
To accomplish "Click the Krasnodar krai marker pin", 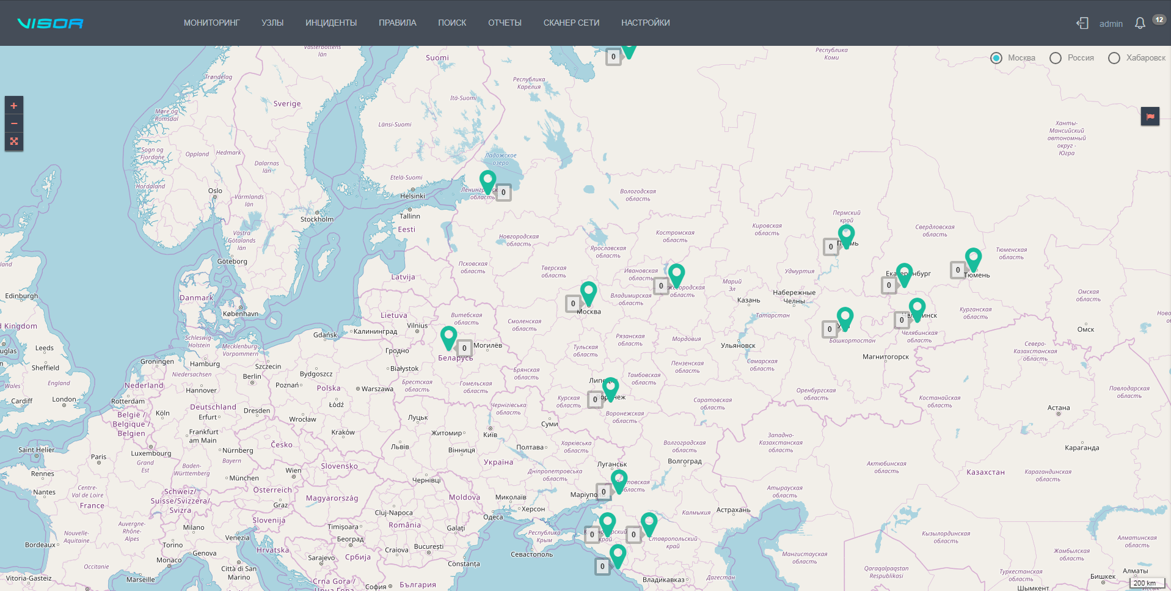I will (x=607, y=524).
